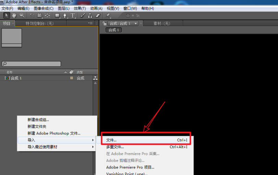This screenshot has width=278, height=175.
Task: Toggle sort order arrow in name column
Action: 65,72
